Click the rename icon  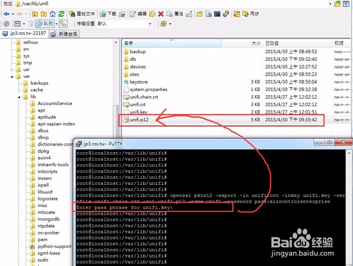(189, 14)
